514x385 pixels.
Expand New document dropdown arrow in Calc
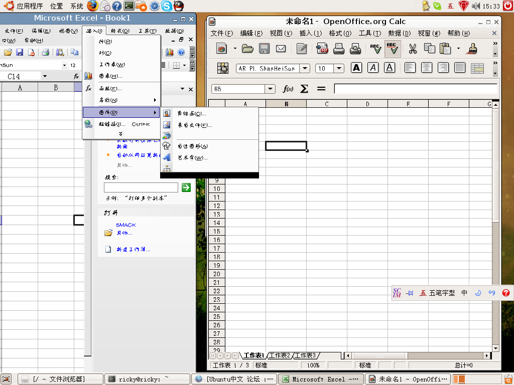[x=235, y=49]
